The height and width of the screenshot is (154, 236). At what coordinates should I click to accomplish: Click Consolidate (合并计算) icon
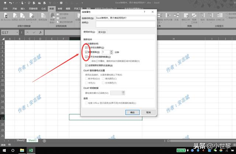point(168,17)
